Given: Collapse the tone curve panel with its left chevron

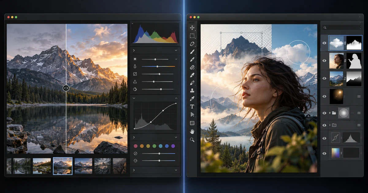Looking at the screenshot, I should click(x=134, y=98).
